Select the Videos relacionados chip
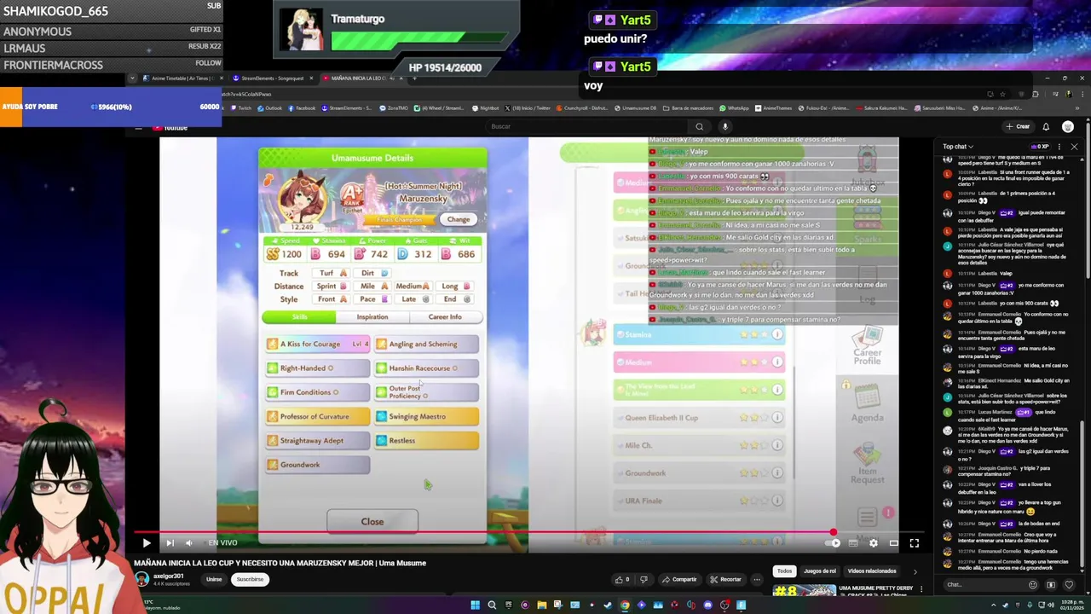1091x614 pixels. 872,571
